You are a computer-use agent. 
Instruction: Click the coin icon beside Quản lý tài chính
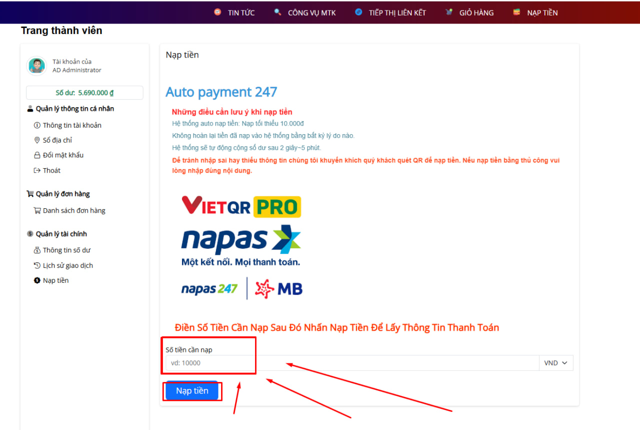point(30,234)
